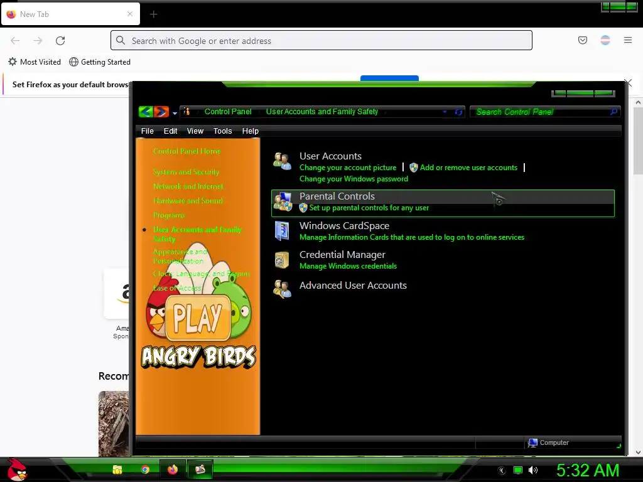The width and height of the screenshot is (643, 482).
Task: Open Getting Started bookmark
Action: click(100, 62)
